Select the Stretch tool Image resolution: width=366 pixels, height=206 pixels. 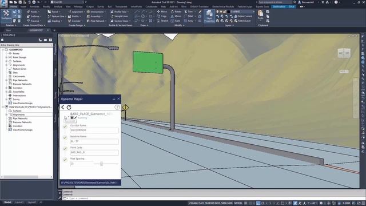pyautogui.click(x=162, y=21)
